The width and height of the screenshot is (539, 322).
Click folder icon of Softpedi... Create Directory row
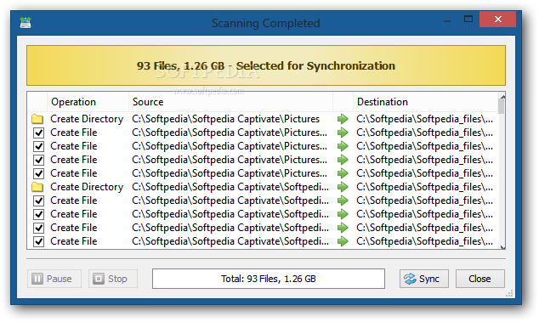[37, 187]
